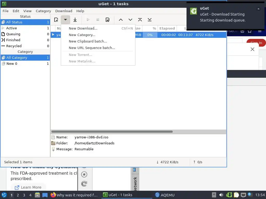Select Finished status row
Viewport: 266px width, 199px height.
(x=25, y=40)
